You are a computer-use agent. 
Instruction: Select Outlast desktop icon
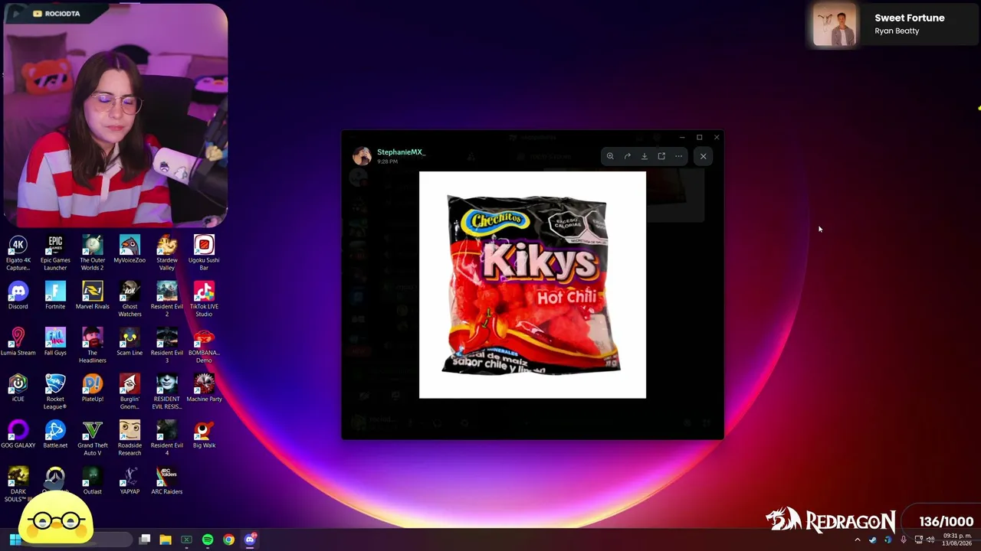93,481
